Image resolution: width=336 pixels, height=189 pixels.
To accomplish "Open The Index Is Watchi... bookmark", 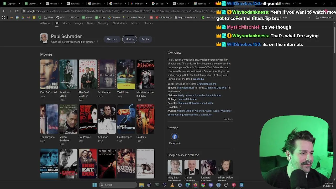I will click(134, 18).
